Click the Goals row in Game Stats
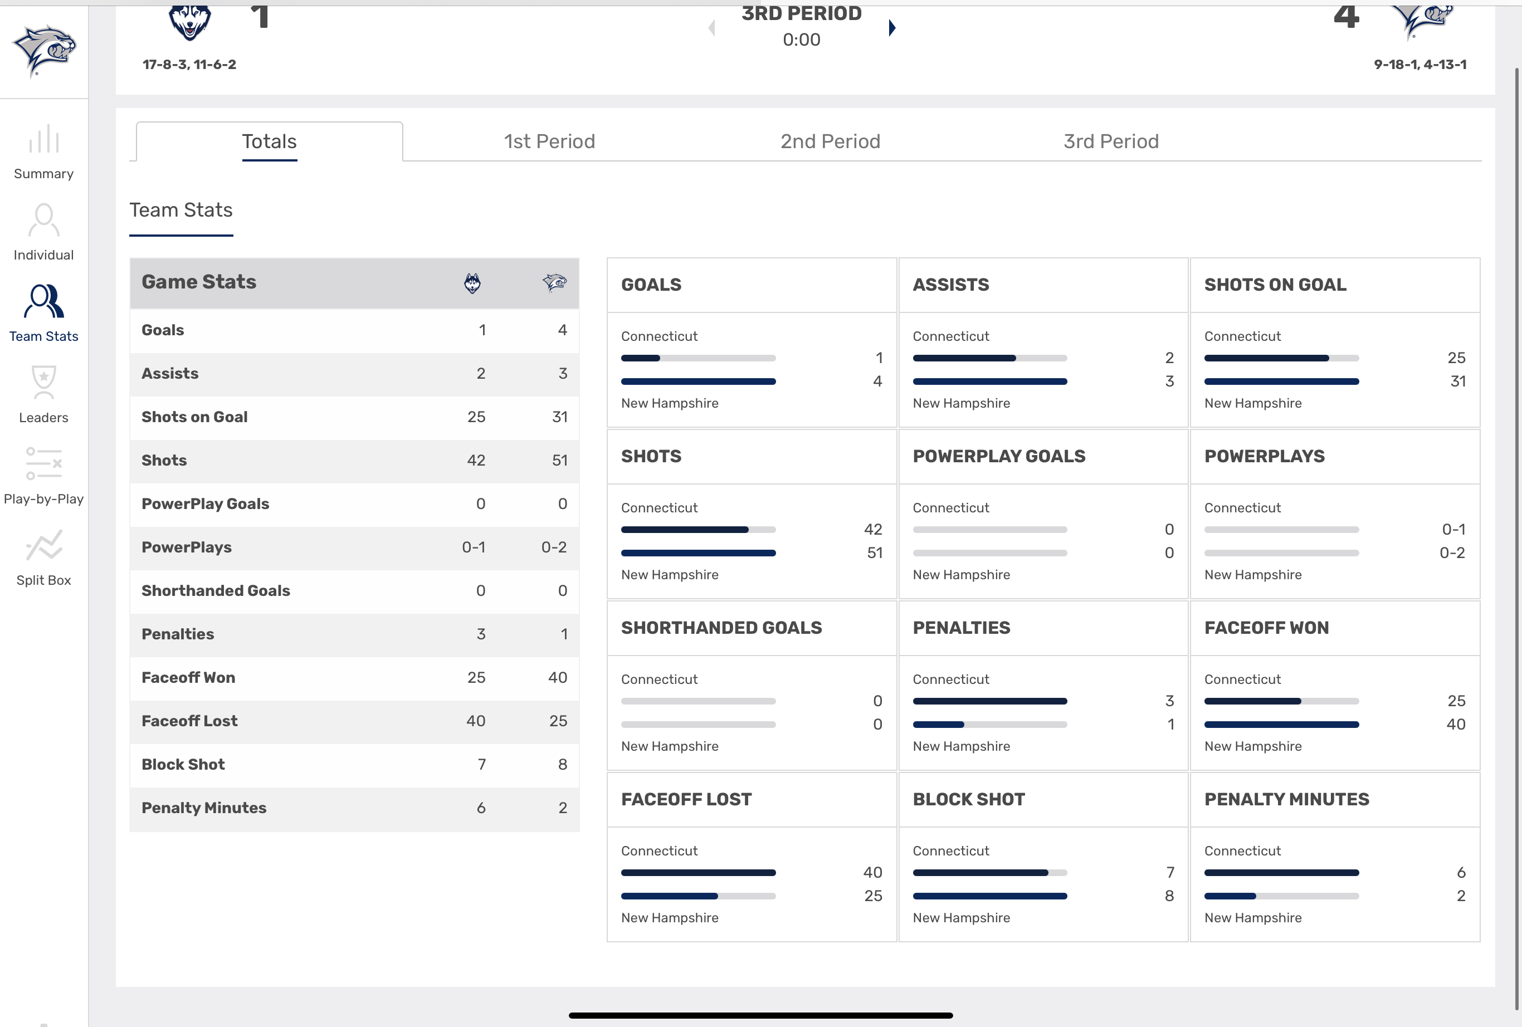Image resolution: width=1522 pixels, height=1027 pixels. pyautogui.click(x=354, y=330)
